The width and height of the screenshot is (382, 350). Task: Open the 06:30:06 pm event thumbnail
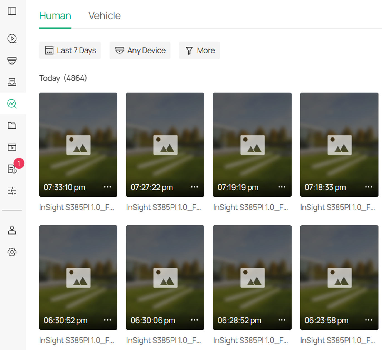click(165, 278)
